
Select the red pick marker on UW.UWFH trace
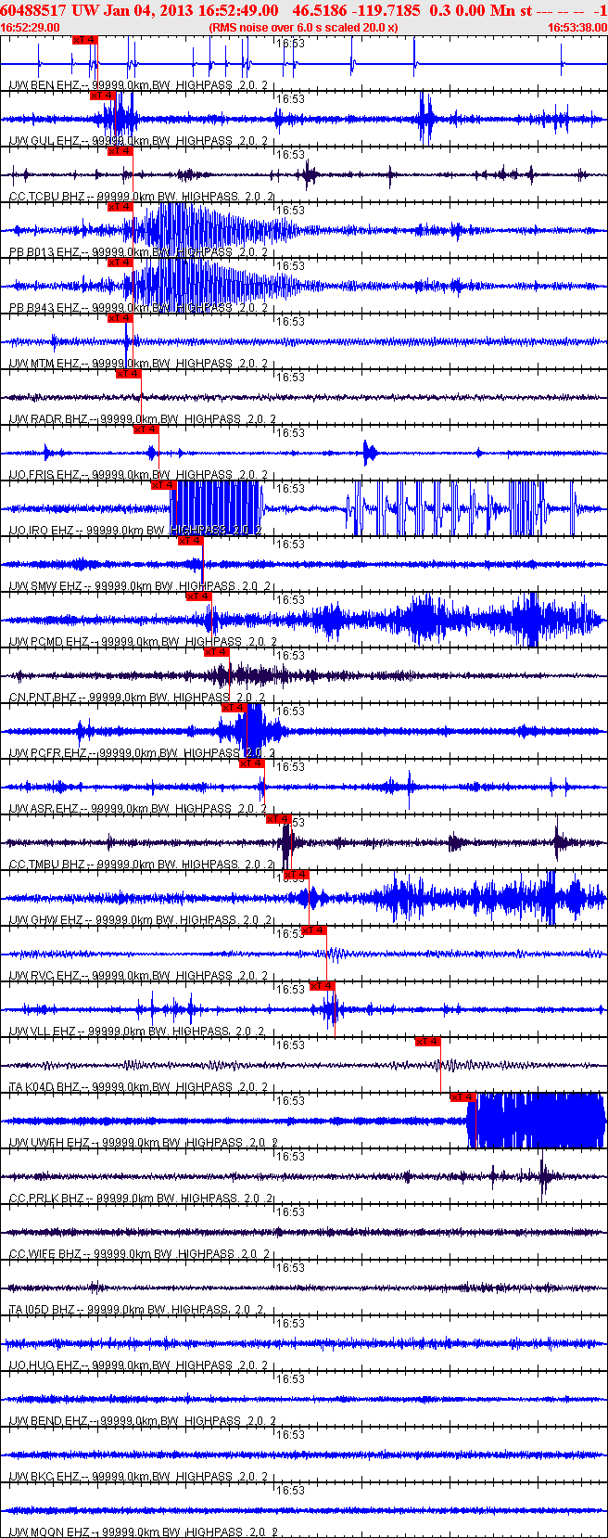click(462, 1097)
